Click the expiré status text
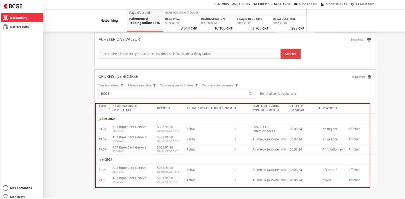Screen dimensions: 405x199 pos(327,180)
